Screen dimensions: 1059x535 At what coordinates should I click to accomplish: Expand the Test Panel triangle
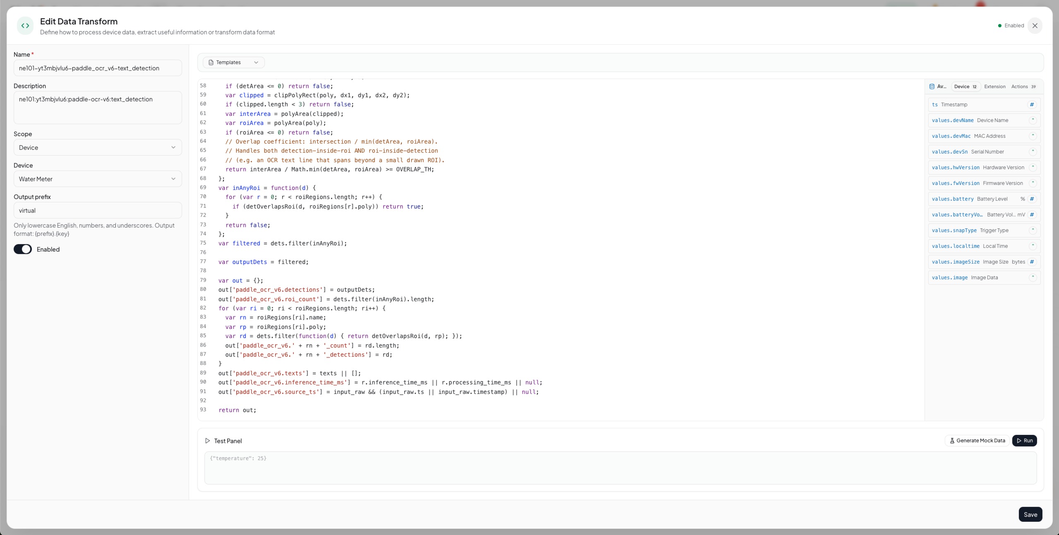(x=207, y=441)
